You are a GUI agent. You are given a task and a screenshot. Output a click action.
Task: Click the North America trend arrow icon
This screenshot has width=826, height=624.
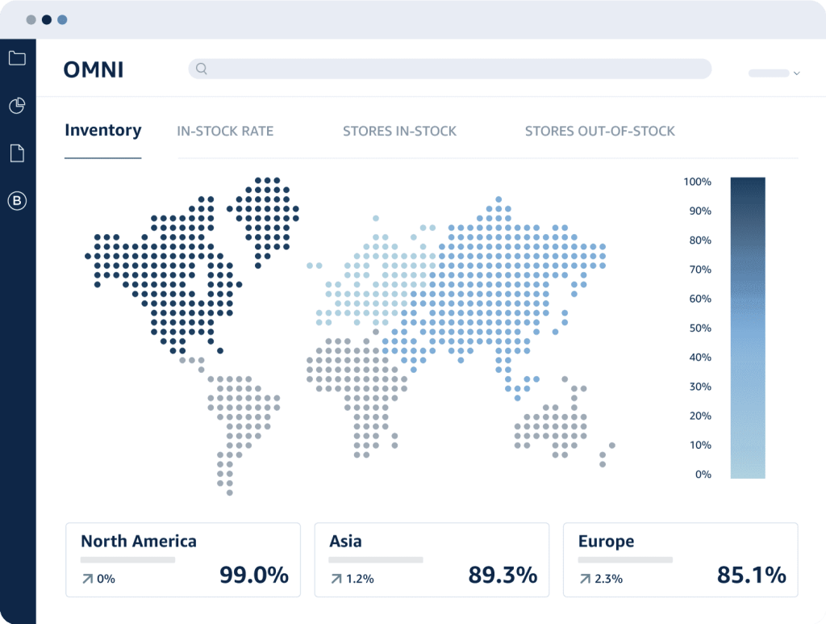click(x=87, y=580)
